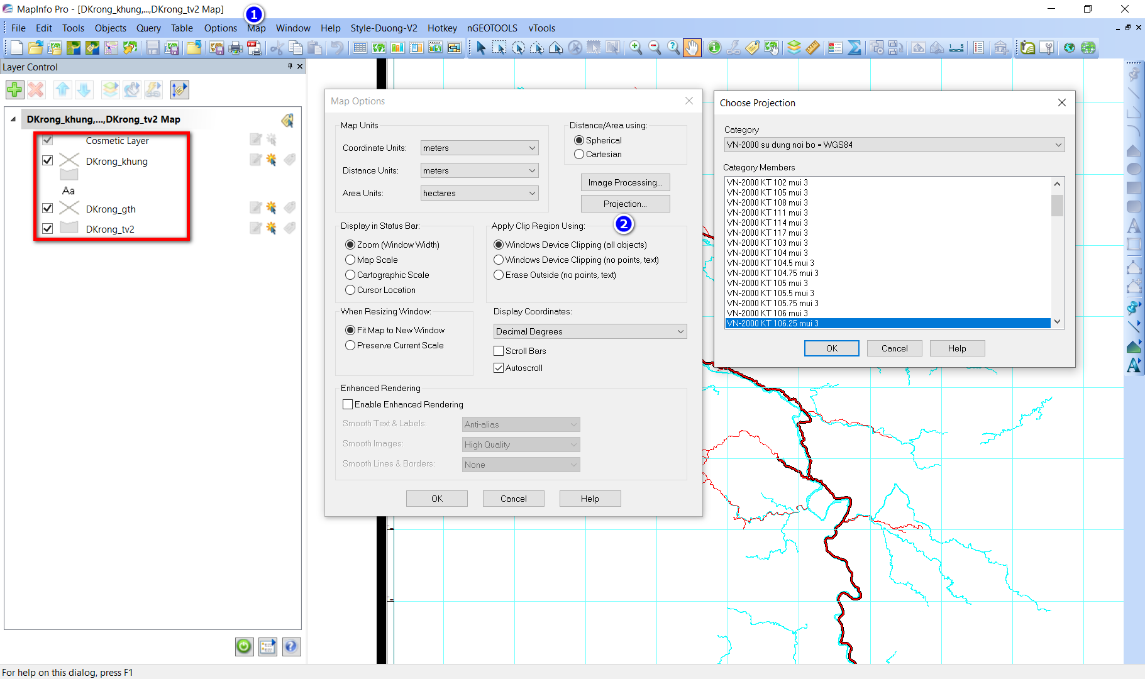Toggle visibility of DKrong_tv2 layer
Image resolution: width=1145 pixels, height=679 pixels.
point(47,228)
